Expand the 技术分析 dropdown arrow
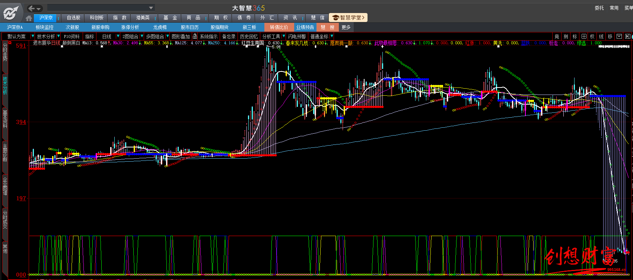633x280 pixels. 58,36
